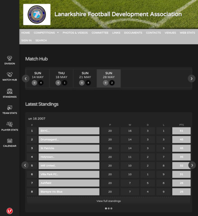Open the Links menu item

116,33
